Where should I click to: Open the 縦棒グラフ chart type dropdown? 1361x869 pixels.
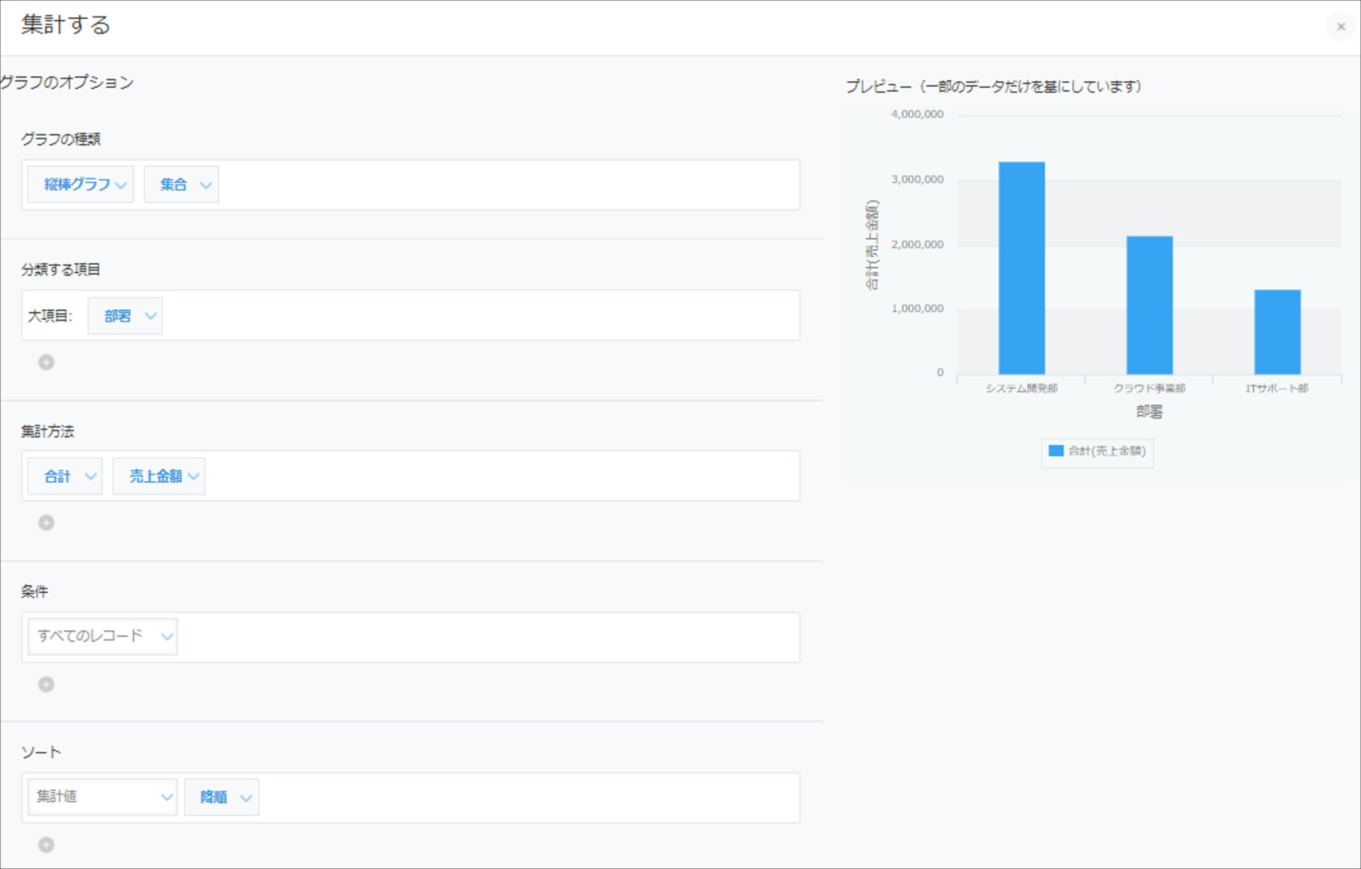tap(81, 185)
